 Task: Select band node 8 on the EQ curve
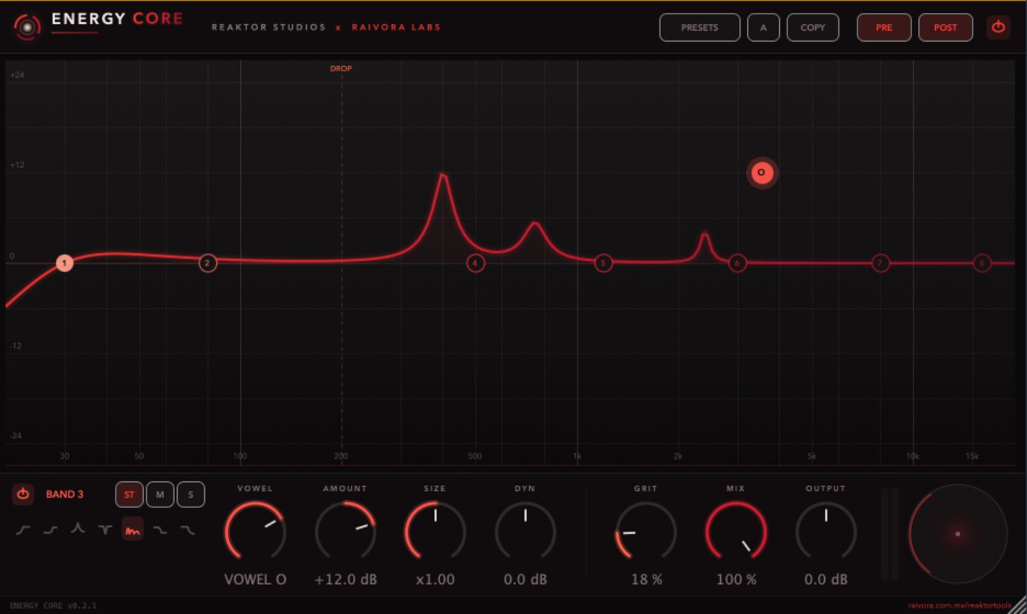(x=981, y=262)
